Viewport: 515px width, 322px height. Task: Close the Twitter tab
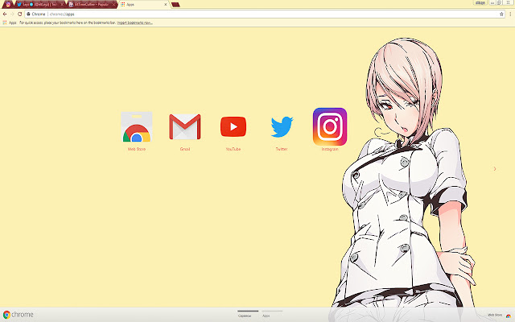tap(62, 5)
